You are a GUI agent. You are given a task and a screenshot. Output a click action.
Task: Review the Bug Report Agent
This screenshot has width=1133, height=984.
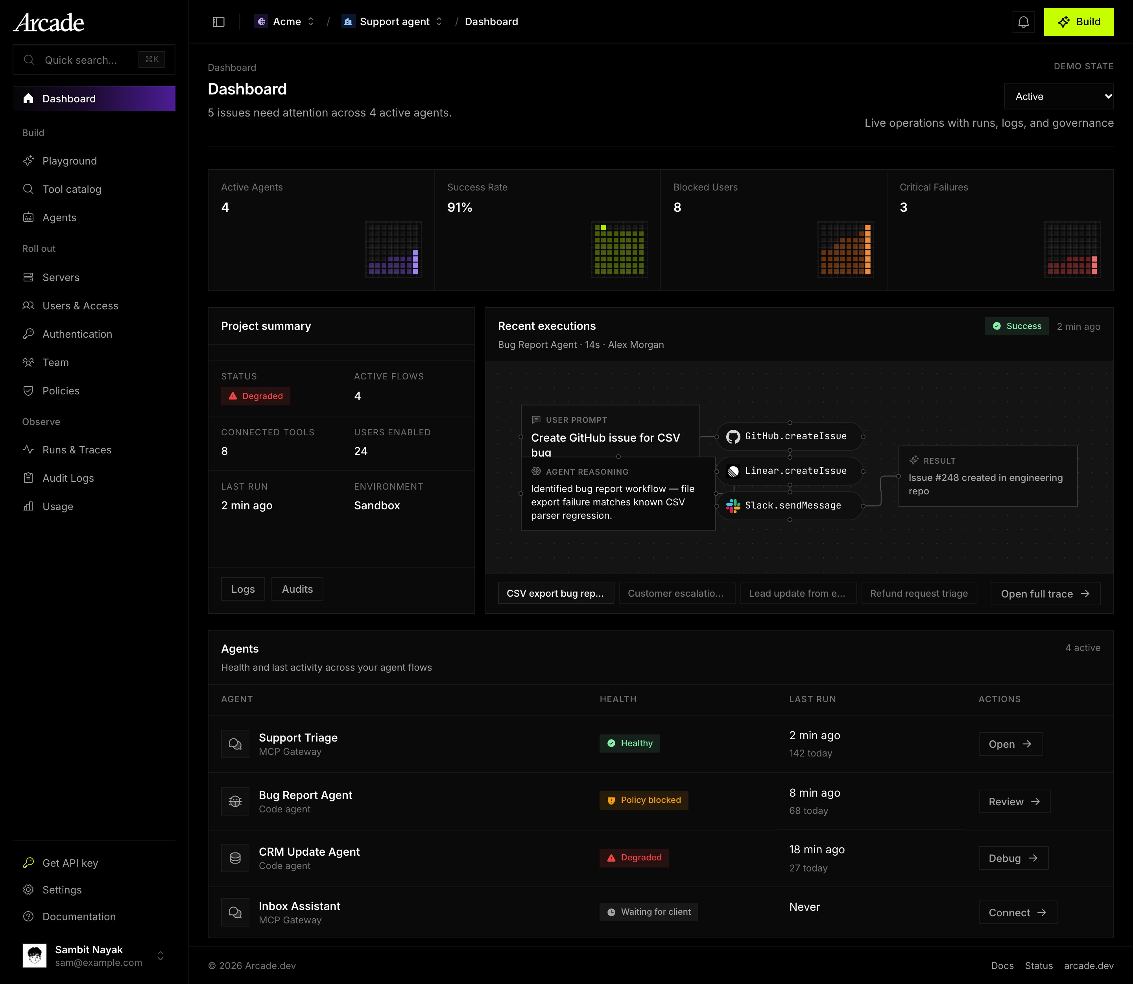pos(1015,802)
